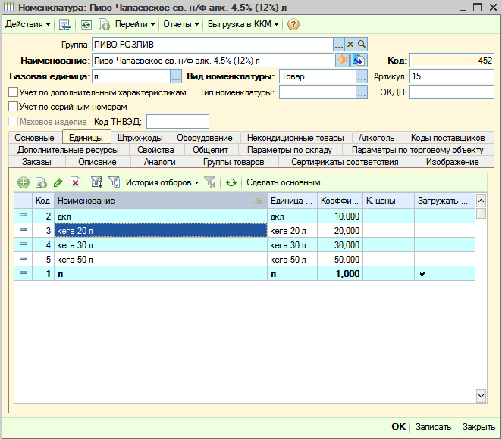Click the find-in-list icon after Действия
The image size is (502, 439).
(x=65, y=24)
